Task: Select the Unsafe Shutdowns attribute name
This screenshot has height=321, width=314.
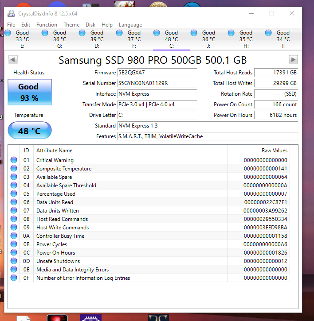Action: (x=58, y=261)
